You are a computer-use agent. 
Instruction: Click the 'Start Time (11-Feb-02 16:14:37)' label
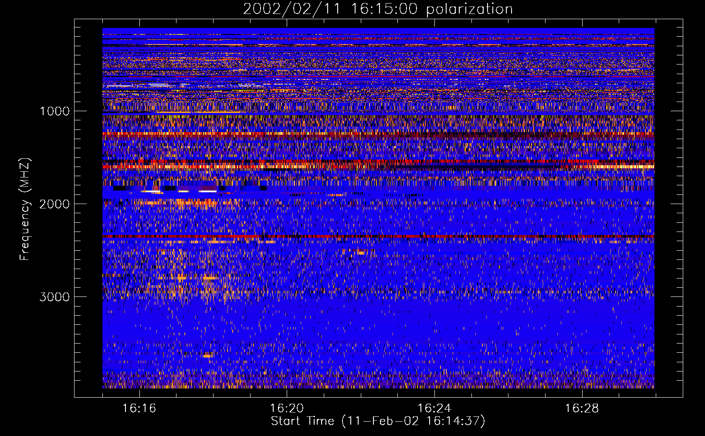378,421
